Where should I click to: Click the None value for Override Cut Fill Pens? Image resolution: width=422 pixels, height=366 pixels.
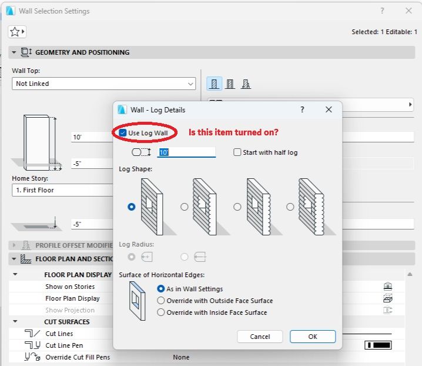[x=181, y=357]
